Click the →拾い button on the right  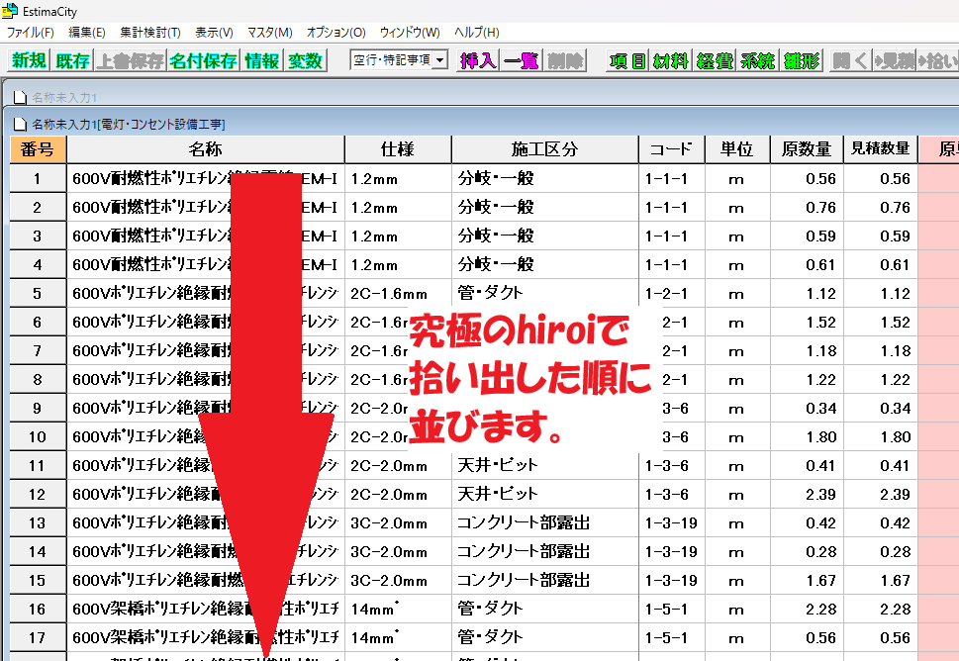click(x=937, y=59)
